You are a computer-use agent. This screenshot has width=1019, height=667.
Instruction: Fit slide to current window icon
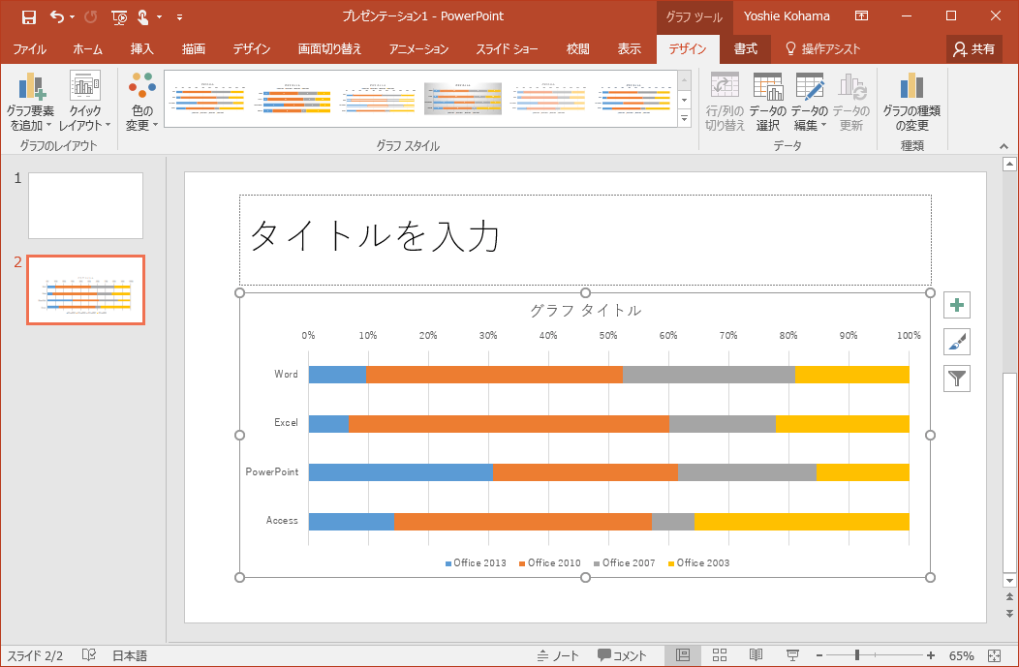click(995, 656)
